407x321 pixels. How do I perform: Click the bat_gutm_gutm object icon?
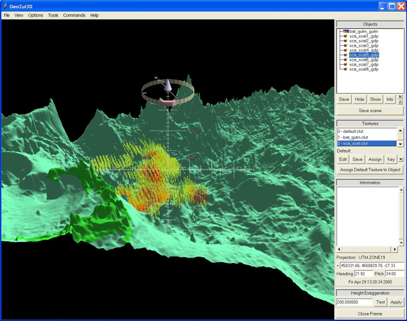point(346,31)
